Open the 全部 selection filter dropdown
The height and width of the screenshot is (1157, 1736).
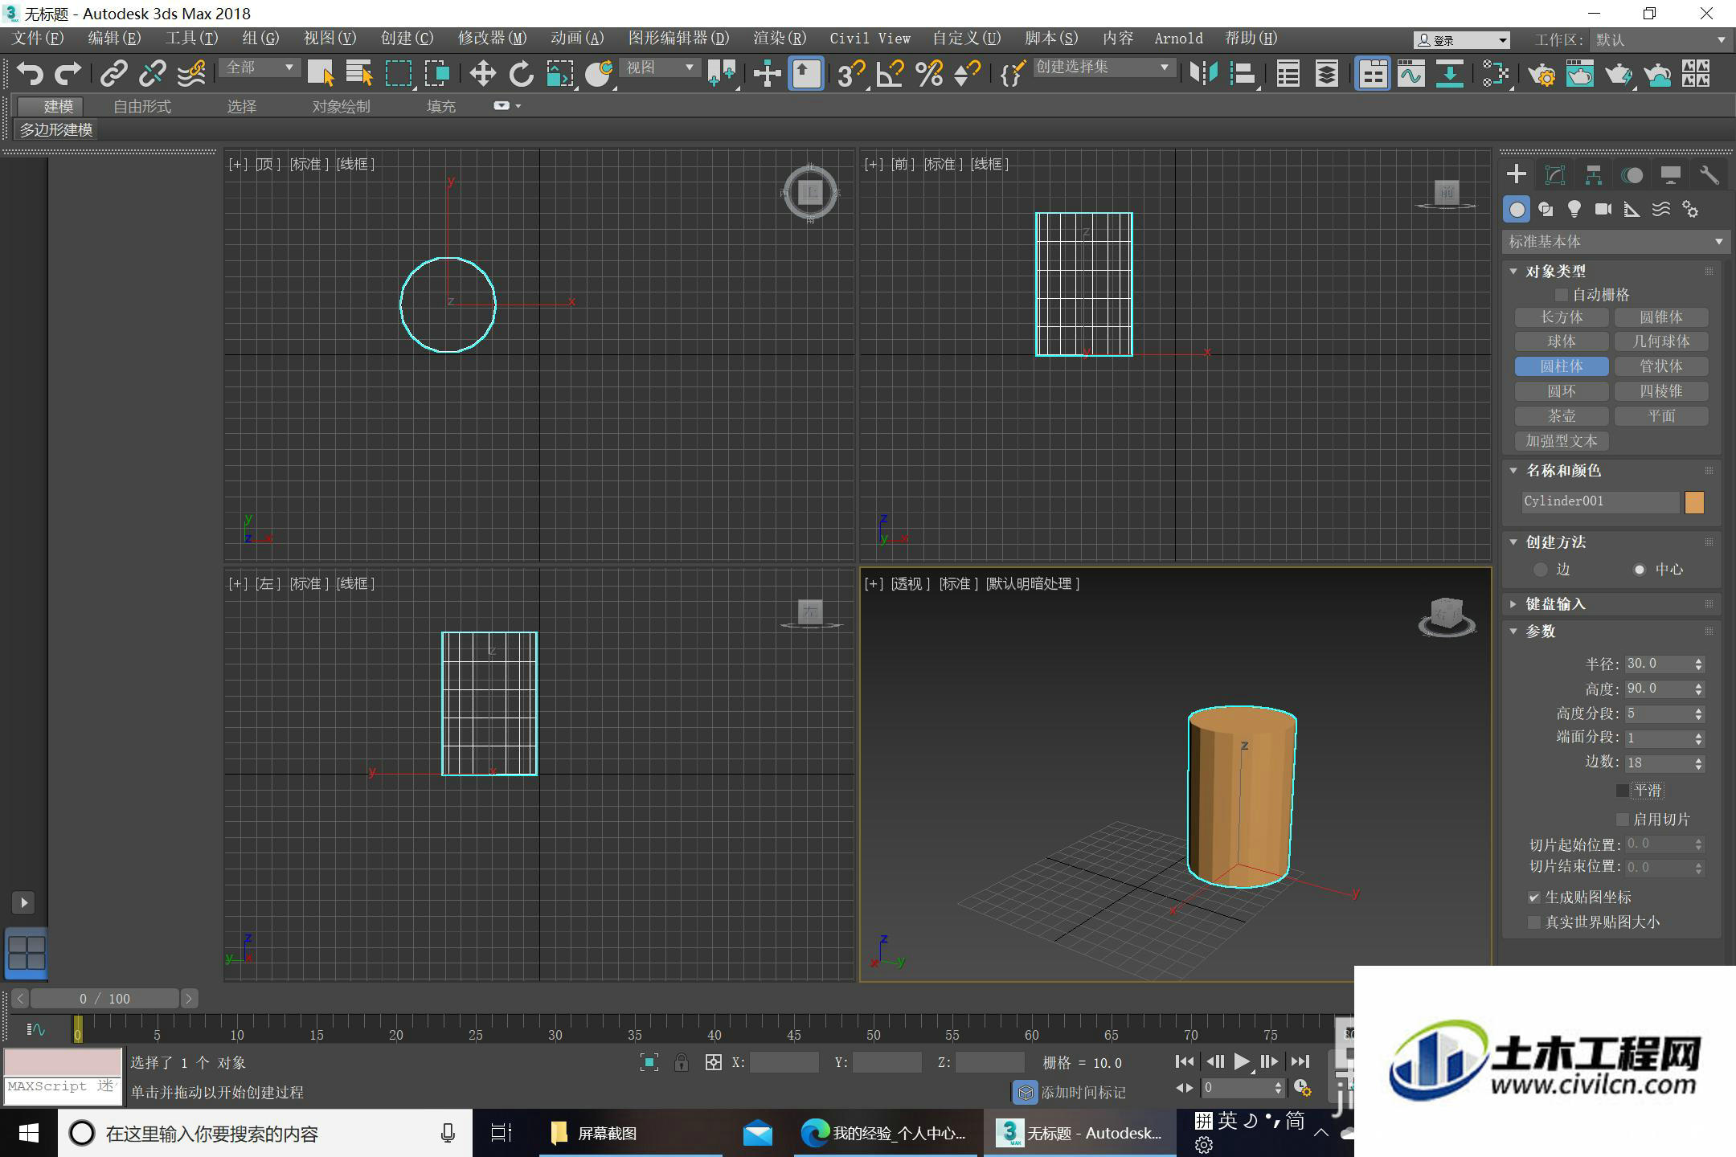point(260,68)
